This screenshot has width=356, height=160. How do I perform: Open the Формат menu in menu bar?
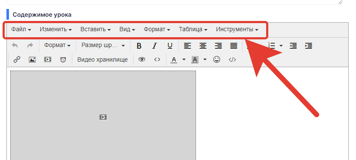(x=157, y=29)
